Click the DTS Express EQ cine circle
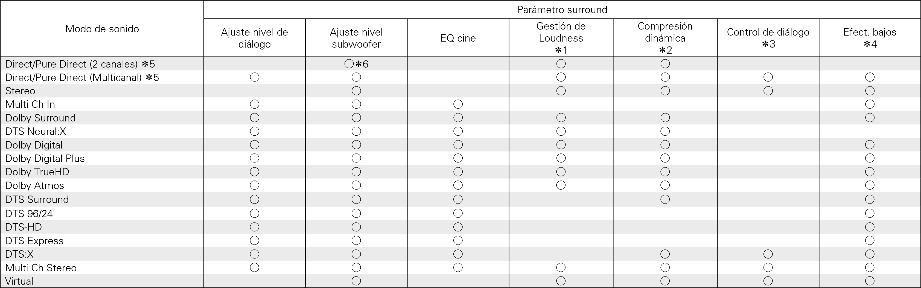This screenshot has width=921, height=288. tap(458, 240)
